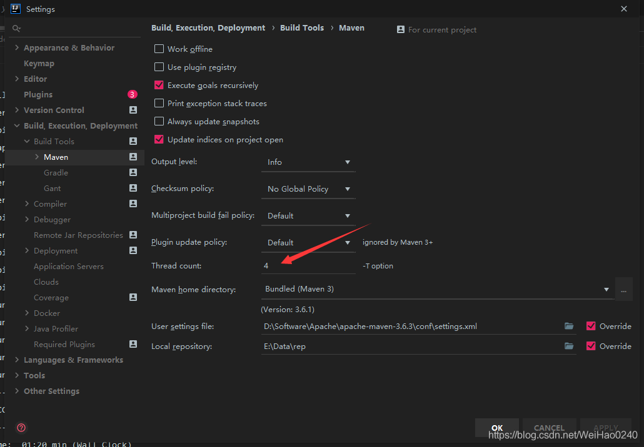Click the Plugins notification badge showing 3
Viewport: 644px width, 447px height.
tap(133, 94)
